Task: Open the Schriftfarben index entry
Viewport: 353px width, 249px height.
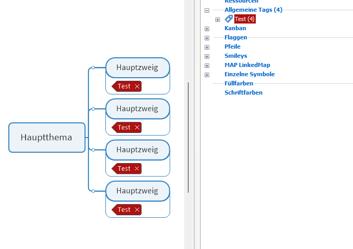Action: click(243, 93)
